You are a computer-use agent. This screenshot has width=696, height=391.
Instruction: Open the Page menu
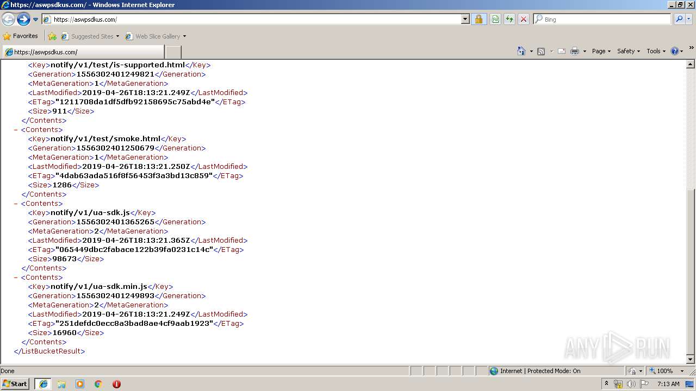point(601,51)
